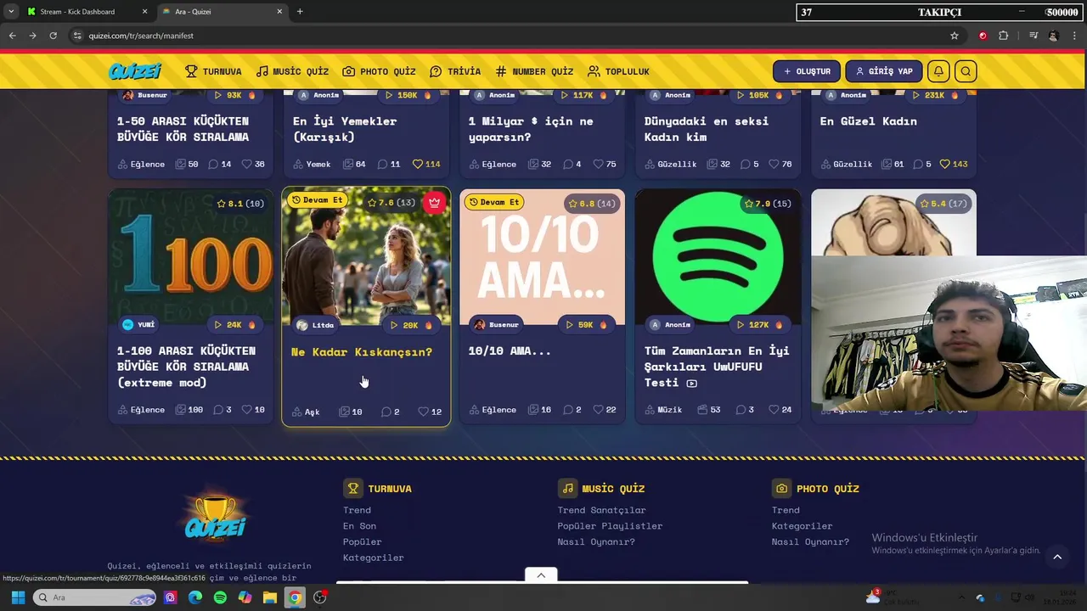Open the media controls icon in Chrome
The width and height of the screenshot is (1087, 611).
coord(1033,36)
